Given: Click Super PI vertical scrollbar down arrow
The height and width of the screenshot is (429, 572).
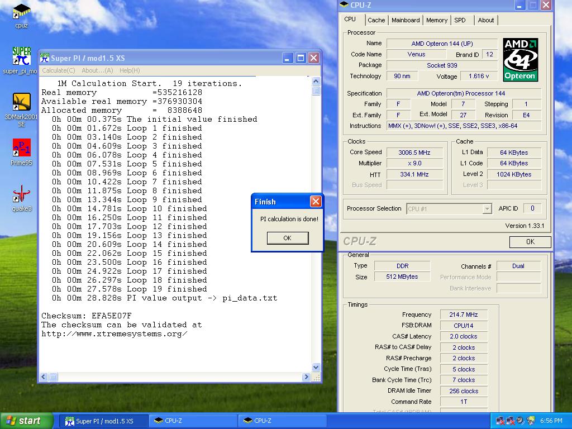Looking at the screenshot, I should [x=316, y=368].
